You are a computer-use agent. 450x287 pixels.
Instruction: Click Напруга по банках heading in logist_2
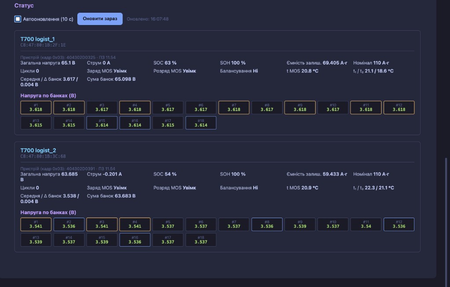tap(48, 212)
